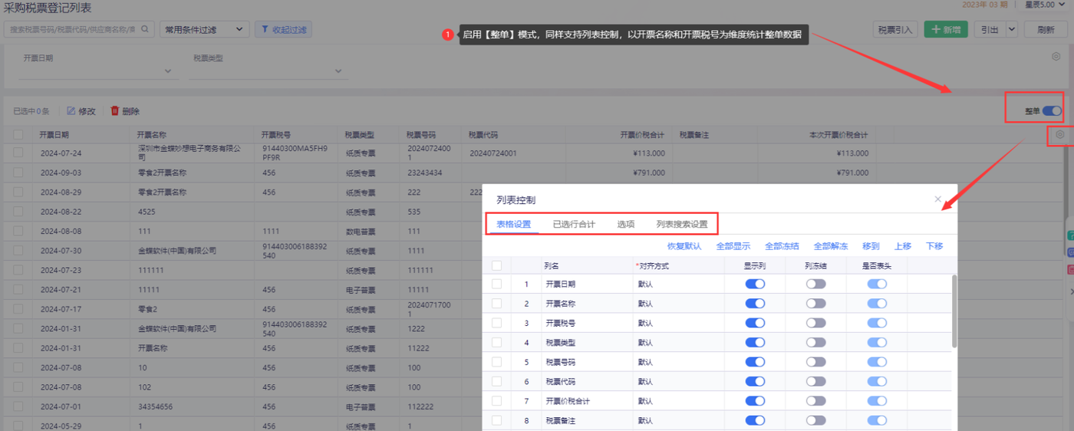This screenshot has height=431, width=1074.
Task: Click the 刷新 refresh button
Action: point(1046,30)
